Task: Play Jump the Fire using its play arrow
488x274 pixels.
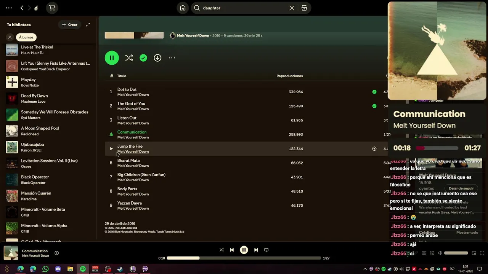Action: pyautogui.click(x=111, y=149)
